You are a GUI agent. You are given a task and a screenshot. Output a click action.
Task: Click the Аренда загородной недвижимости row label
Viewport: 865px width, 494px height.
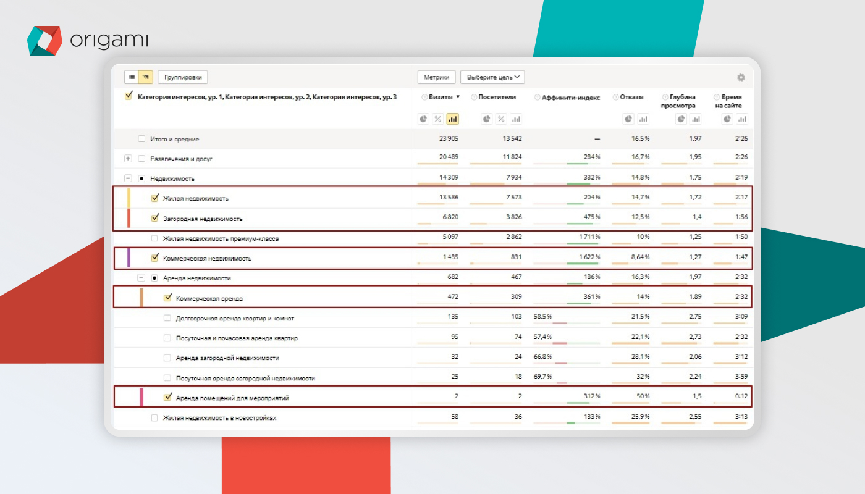tap(227, 358)
